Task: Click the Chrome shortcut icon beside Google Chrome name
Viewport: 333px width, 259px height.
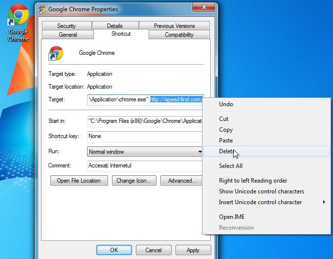Action: [x=56, y=53]
